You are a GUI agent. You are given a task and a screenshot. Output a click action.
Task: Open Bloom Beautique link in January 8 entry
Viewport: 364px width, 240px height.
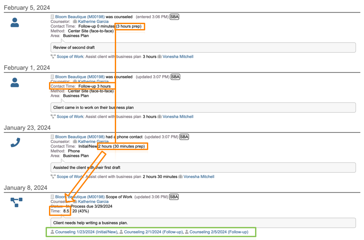point(79,197)
